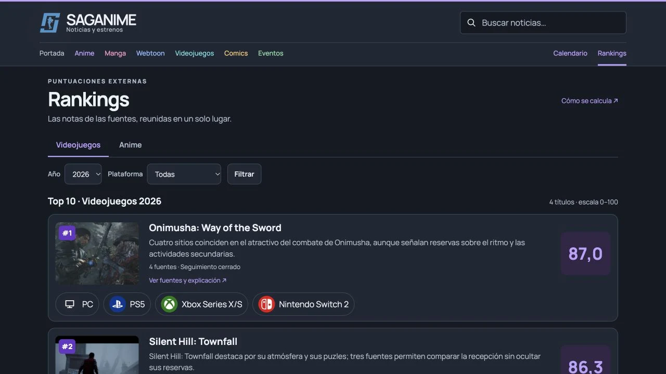
Task: Open the Calendario page
Action: pos(570,54)
